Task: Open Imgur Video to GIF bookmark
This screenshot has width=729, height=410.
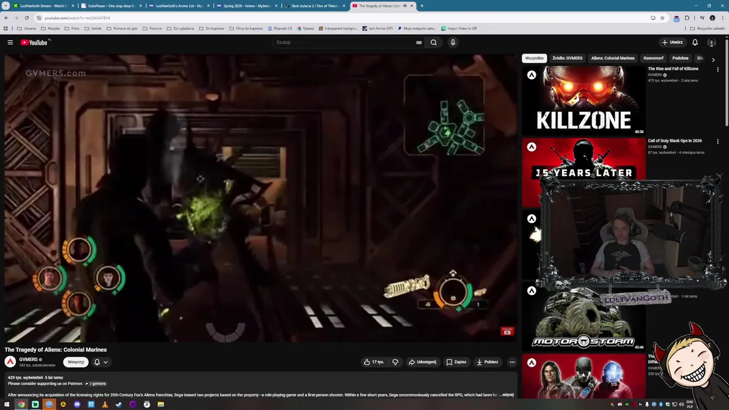Action: coord(458,28)
